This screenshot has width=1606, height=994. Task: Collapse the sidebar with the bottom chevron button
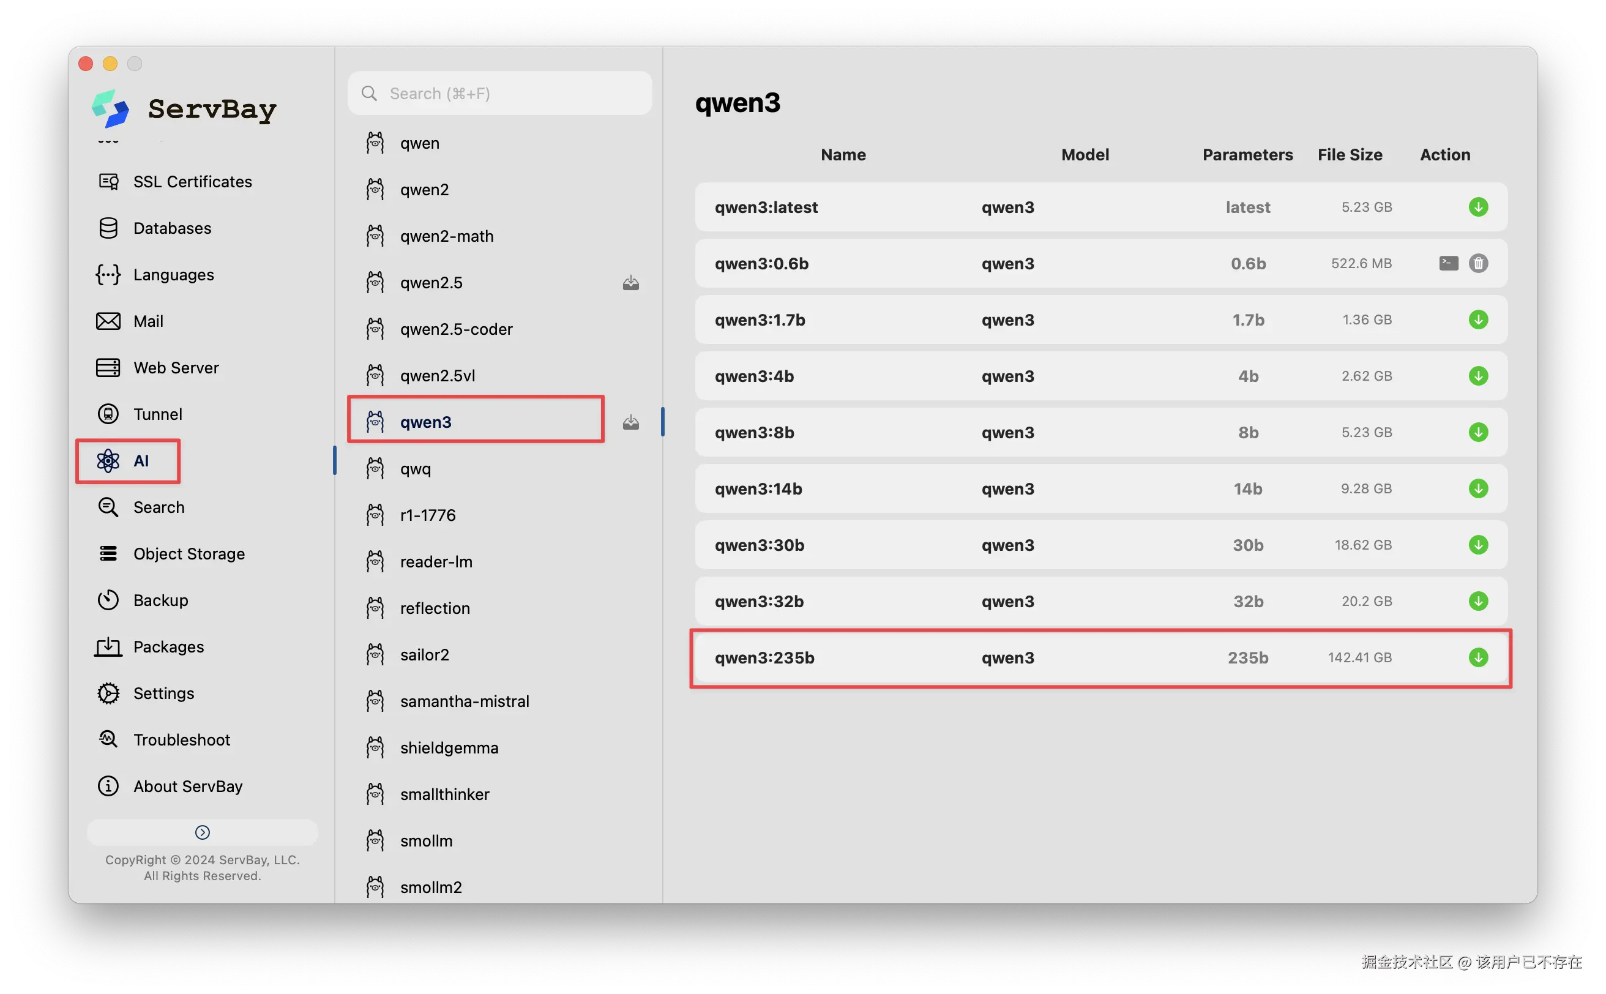pyautogui.click(x=203, y=832)
